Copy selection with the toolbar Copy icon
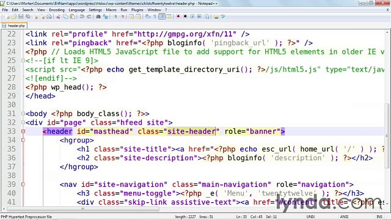Image resolution: width=391 pixels, height=220 pixels. [65, 16]
